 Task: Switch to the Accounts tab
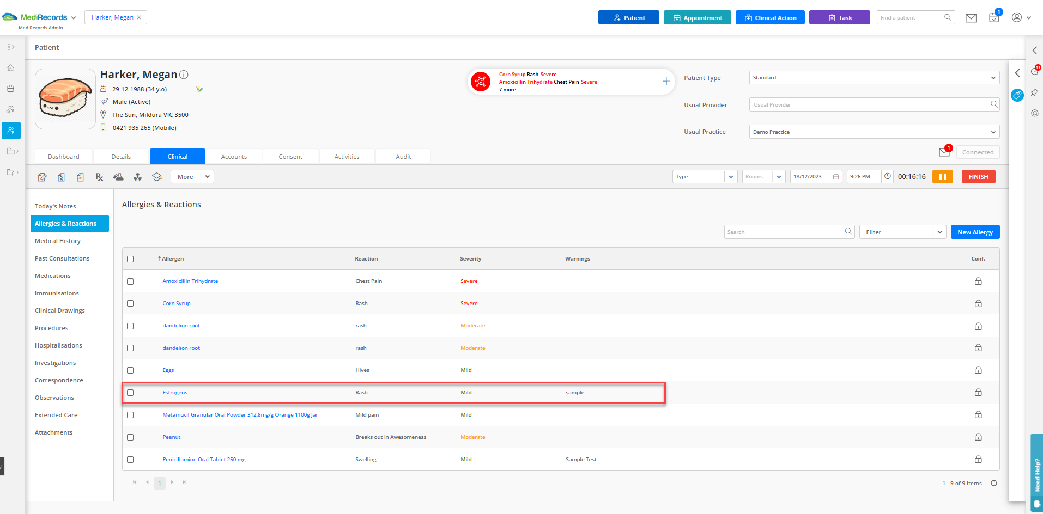coord(234,157)
